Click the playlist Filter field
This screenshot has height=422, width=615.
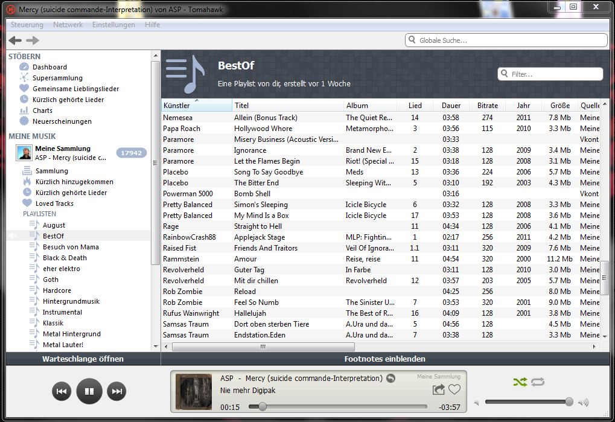point(550,74)
